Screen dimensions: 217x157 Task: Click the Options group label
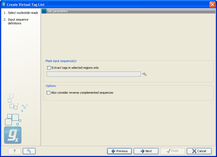[x=51, y=86]
